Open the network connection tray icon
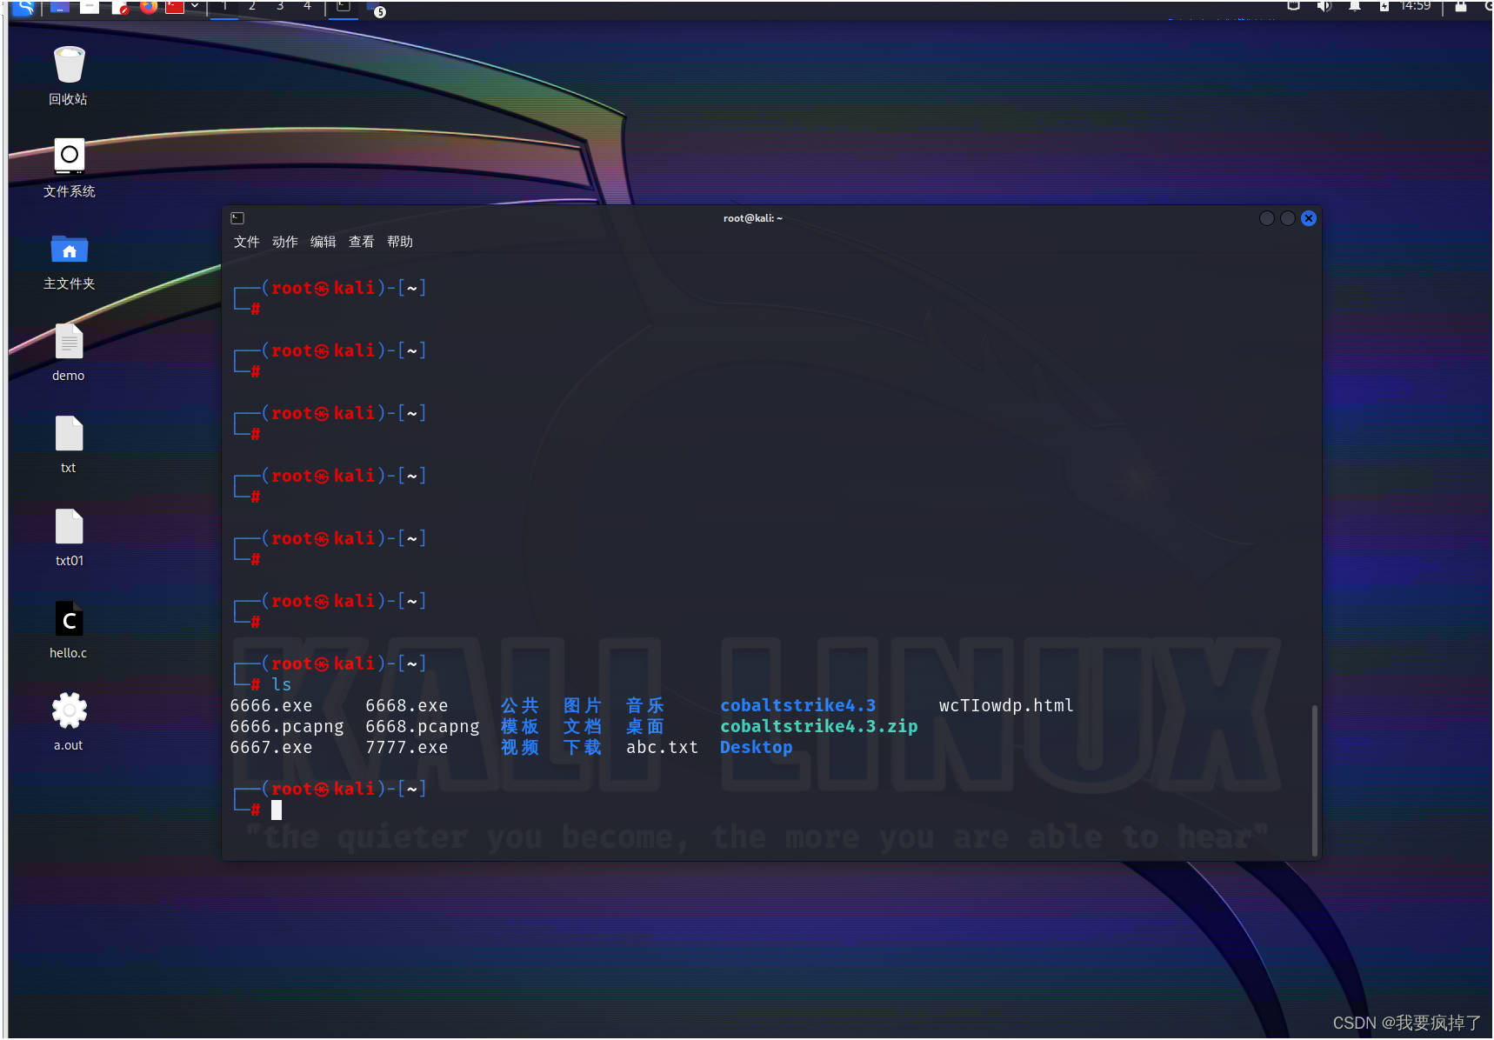The height and width of the screenshot is (1040, 1494). coord(1293,5)
